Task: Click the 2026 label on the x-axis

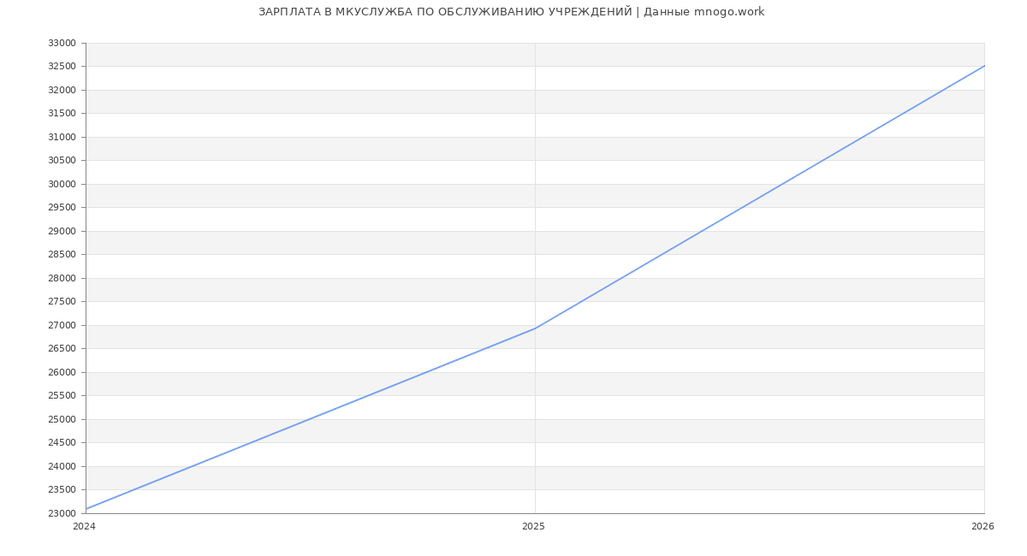Action: pos(982,527)
